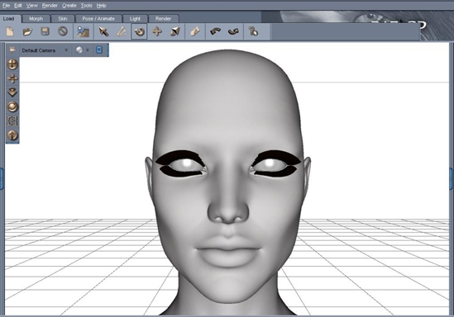Switch to the Load tab

coord(9,18)
